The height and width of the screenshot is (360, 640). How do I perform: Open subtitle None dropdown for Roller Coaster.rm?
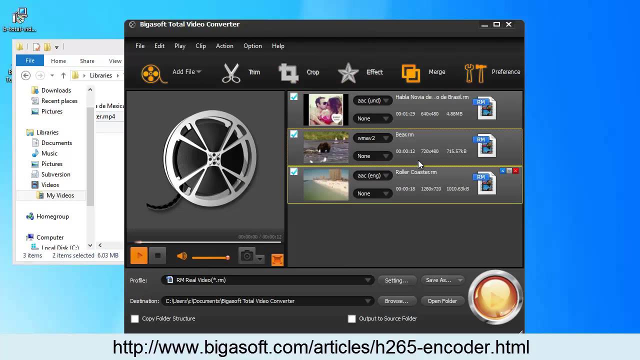click(x=373, y=193)
